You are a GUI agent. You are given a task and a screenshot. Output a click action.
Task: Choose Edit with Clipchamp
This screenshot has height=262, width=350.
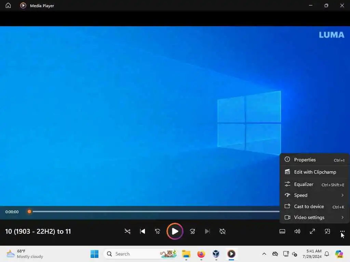(x=314, y=172)
